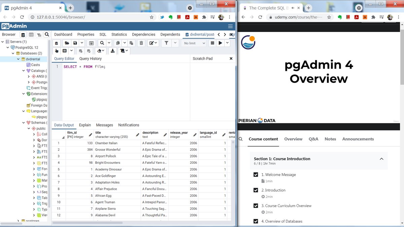Close the Scratch Pad panel
The width and height of the screenshot is (404, 227).
[231, 59]
